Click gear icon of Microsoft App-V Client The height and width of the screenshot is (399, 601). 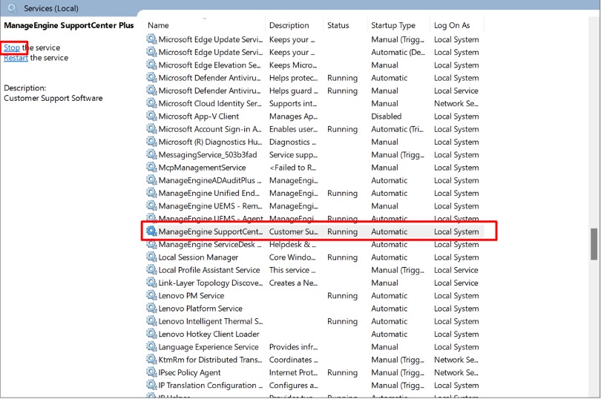pos(151,116)
